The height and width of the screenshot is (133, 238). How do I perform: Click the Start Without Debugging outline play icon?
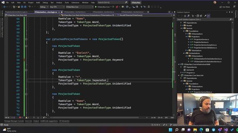click(113, 7)
